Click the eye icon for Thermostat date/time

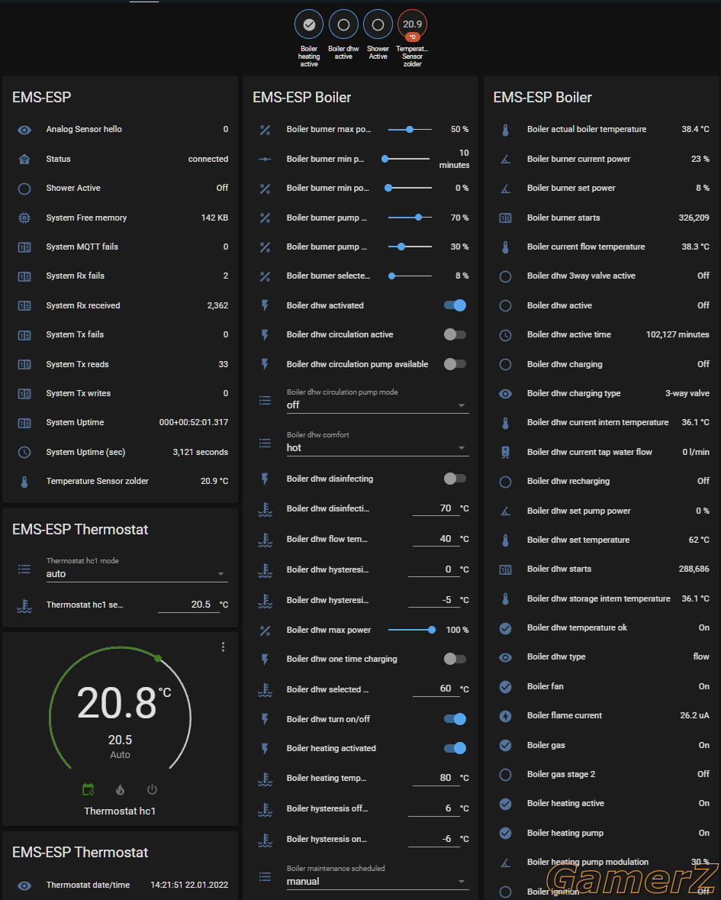[24, 885]
